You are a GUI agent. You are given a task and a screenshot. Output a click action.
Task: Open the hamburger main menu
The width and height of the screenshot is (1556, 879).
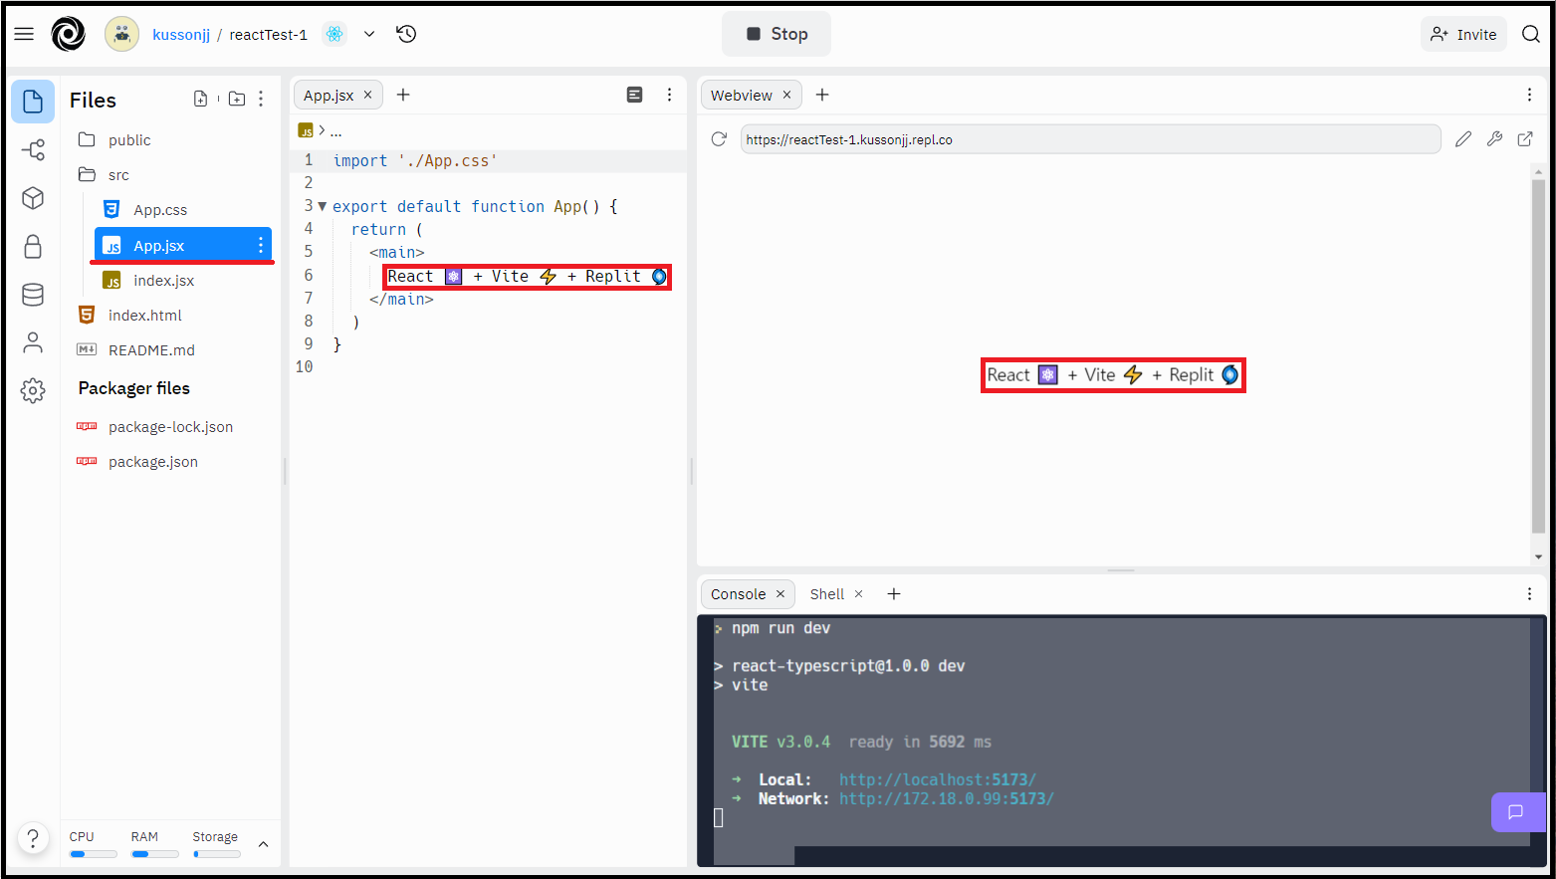[24, 34]
